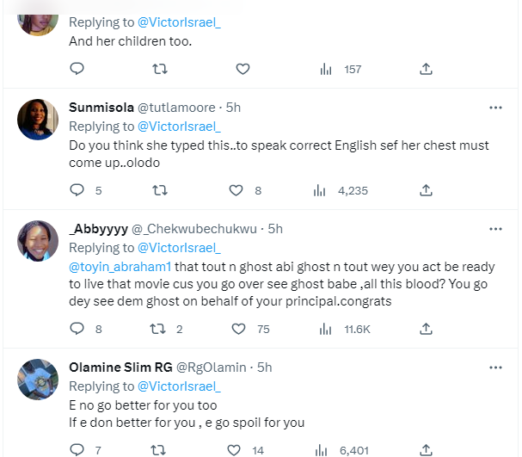Open Olamine Slim RG's avatar
The height and width of the screenshot is (457, 522).
click(38, 379)
